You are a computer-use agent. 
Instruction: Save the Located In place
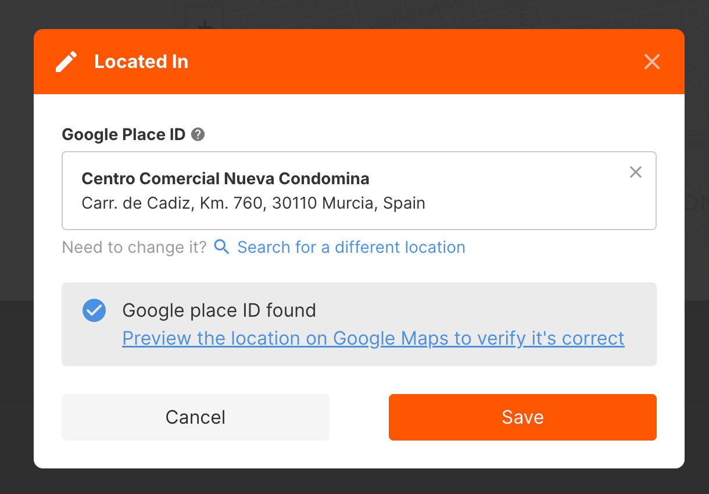[x=522, y=417]
